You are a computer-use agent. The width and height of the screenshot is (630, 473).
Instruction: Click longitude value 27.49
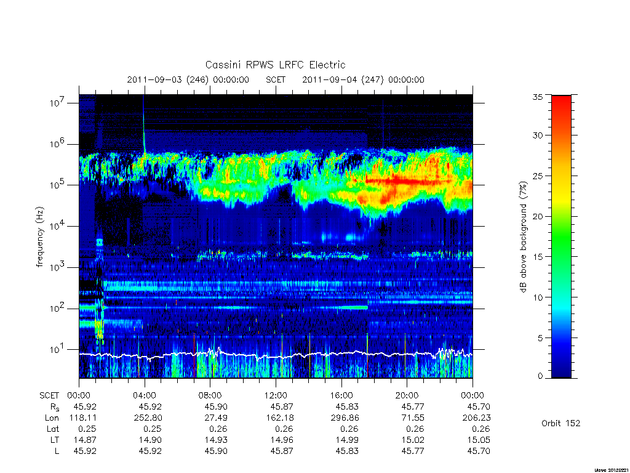pyautogui.click(x=216, y=418)
